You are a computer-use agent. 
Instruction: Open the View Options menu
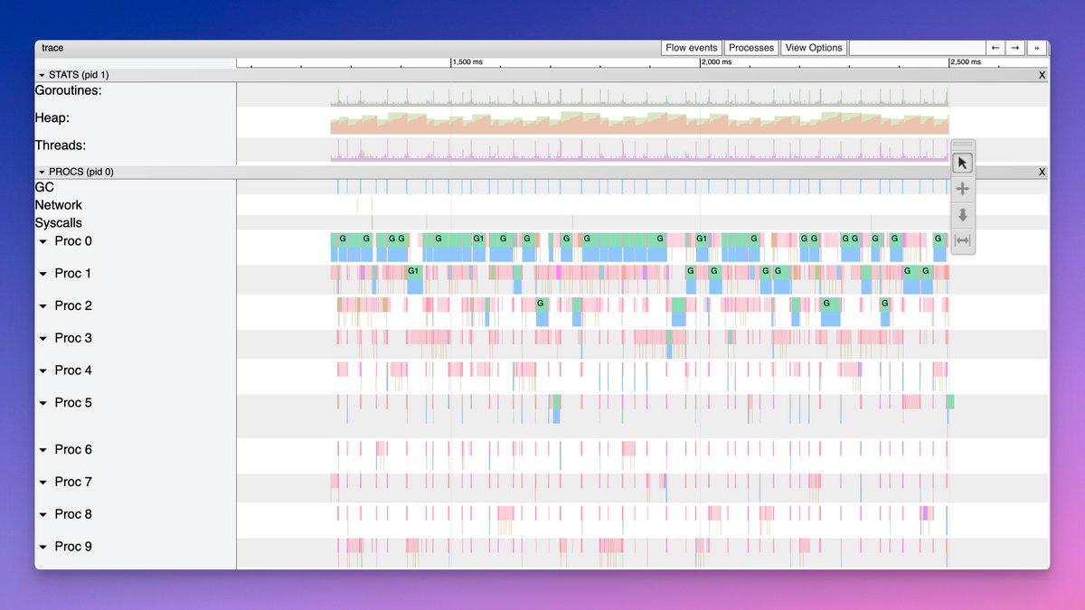813,47
